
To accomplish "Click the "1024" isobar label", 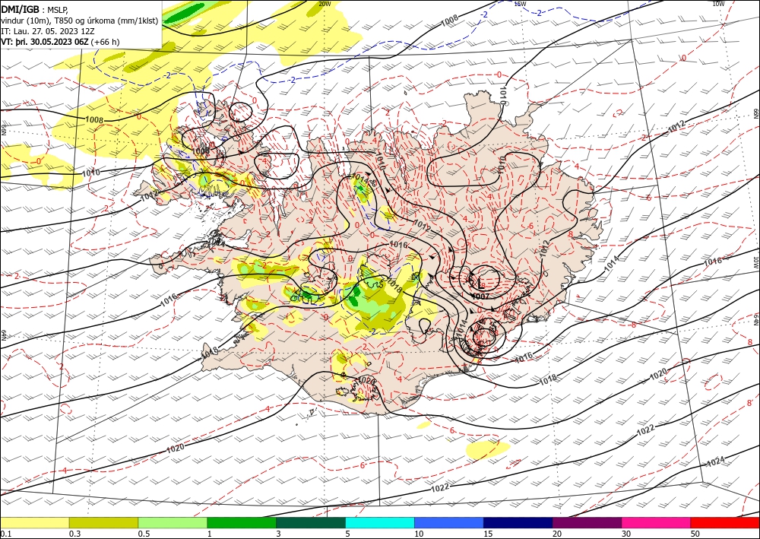I will click(716, 461).
